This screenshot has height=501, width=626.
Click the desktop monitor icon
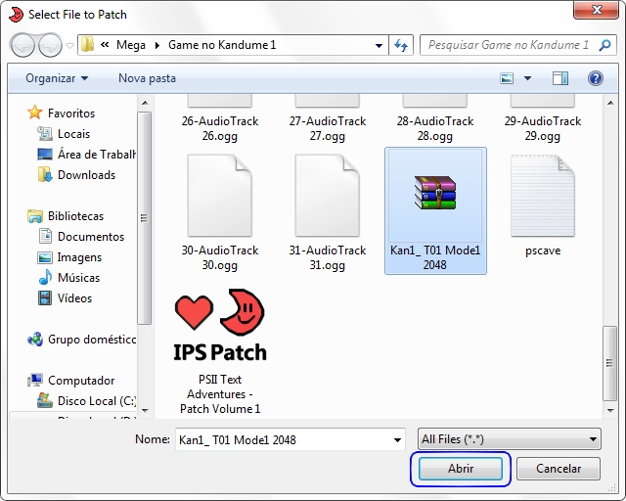click(x=45, y=155)
